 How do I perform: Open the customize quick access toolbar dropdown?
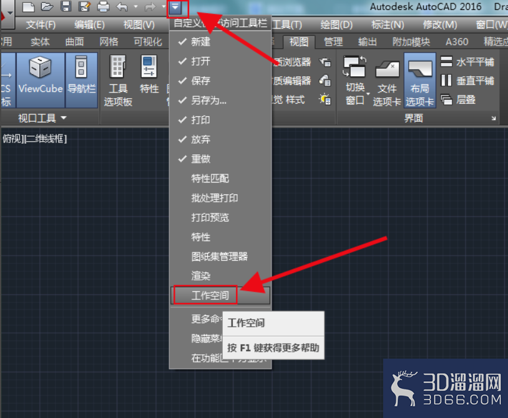(x=175, y=7)
